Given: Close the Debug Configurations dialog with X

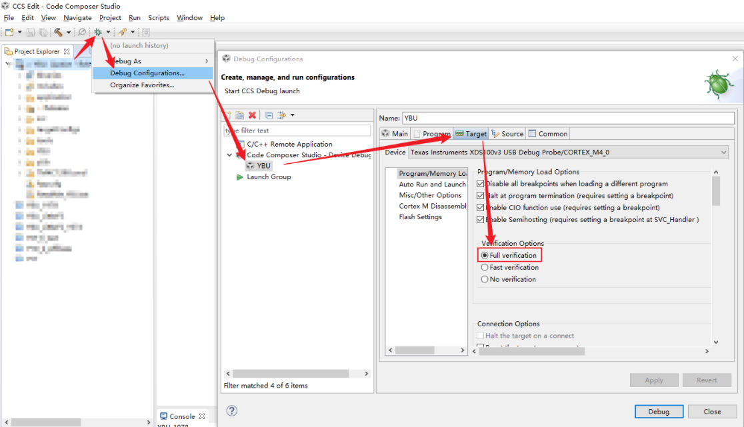Looking at the screenshot, I should (735, 59).
